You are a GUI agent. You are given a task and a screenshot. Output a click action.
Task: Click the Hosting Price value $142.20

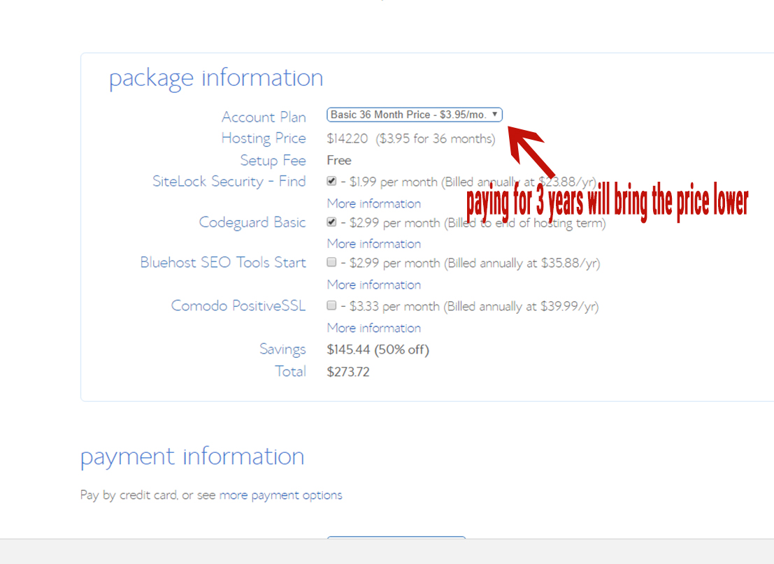347,138
